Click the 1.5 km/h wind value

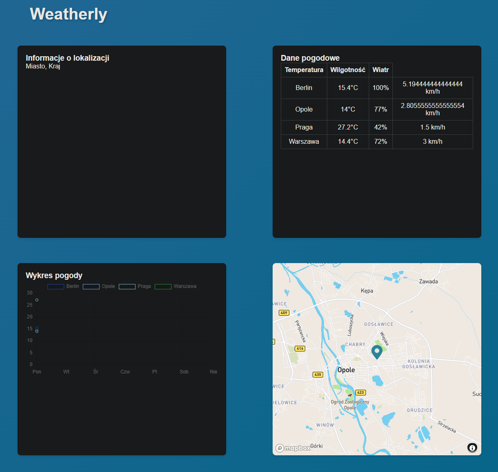pyautogui.click(x=433, y=127)
